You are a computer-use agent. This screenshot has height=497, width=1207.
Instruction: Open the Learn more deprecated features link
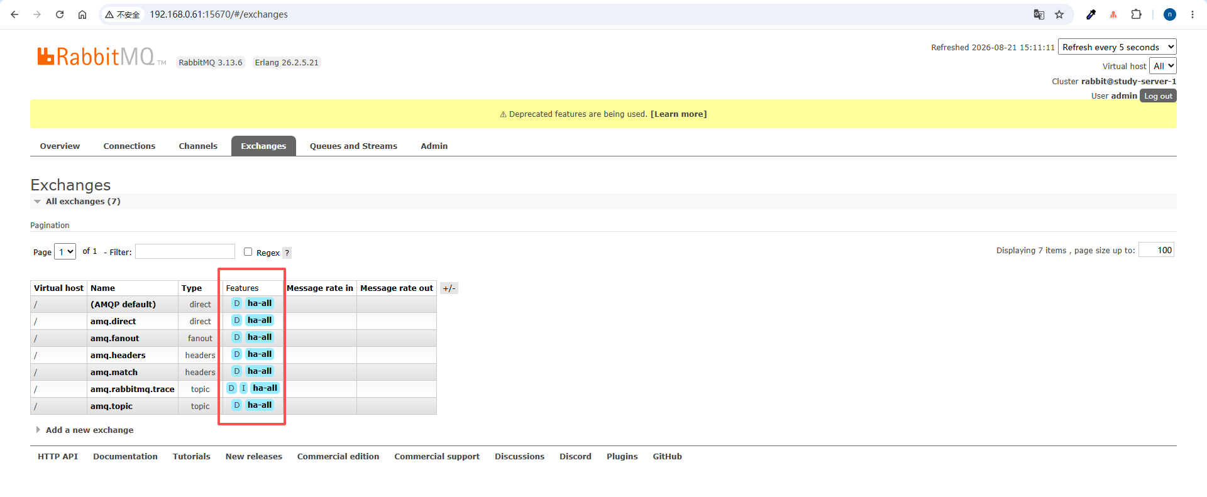pos(679,114)
